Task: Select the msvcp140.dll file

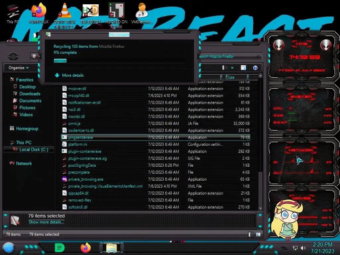Action: pos(155,95)
